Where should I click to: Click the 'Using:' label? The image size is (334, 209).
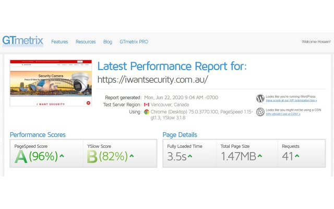(x=135, y=112)
